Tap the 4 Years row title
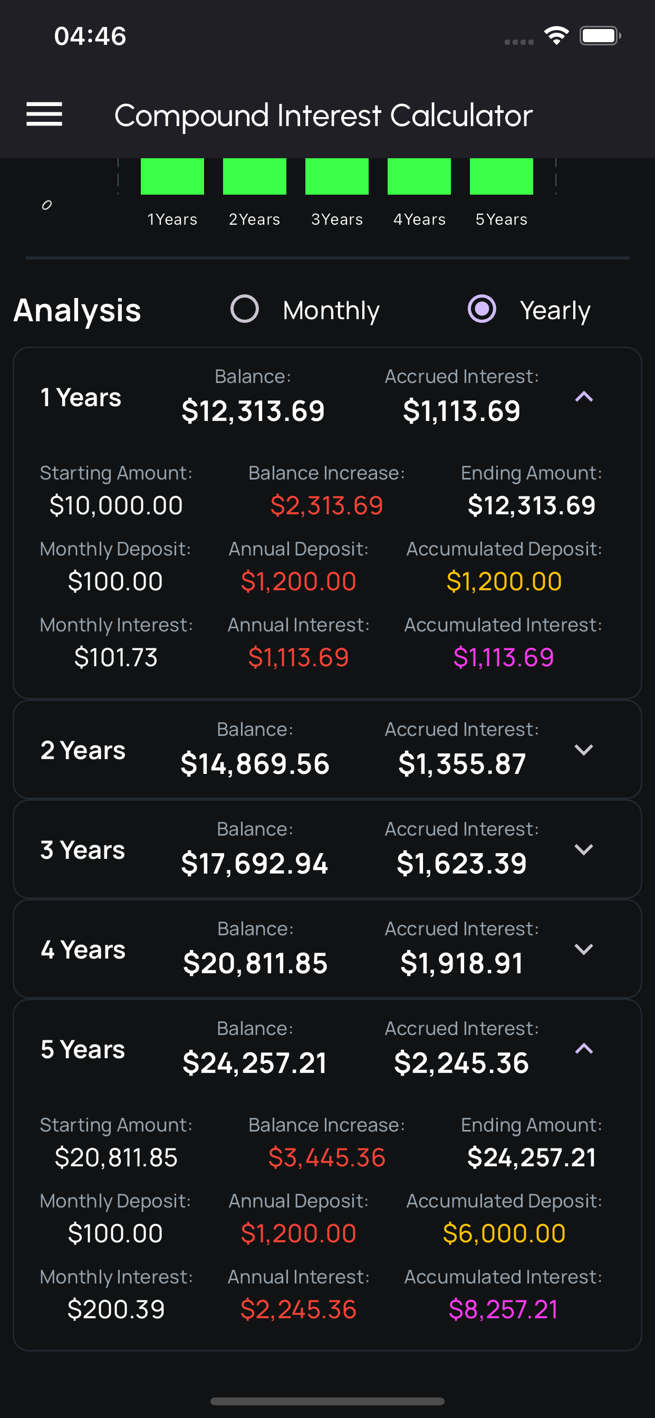Image resolution: width=655 pixels, height=1418 pixels. [83, 950]
